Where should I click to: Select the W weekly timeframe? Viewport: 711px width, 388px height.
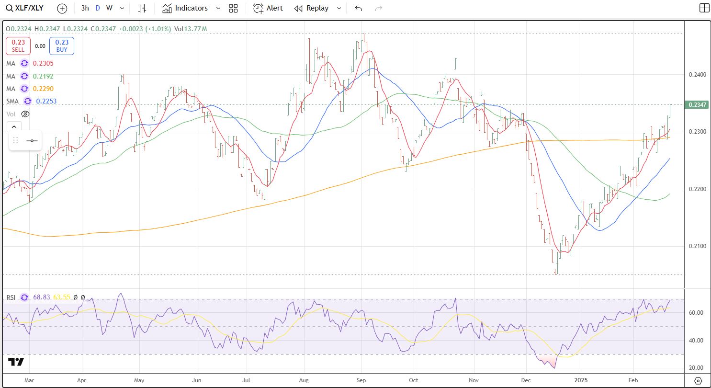click(x=109, y=8)
